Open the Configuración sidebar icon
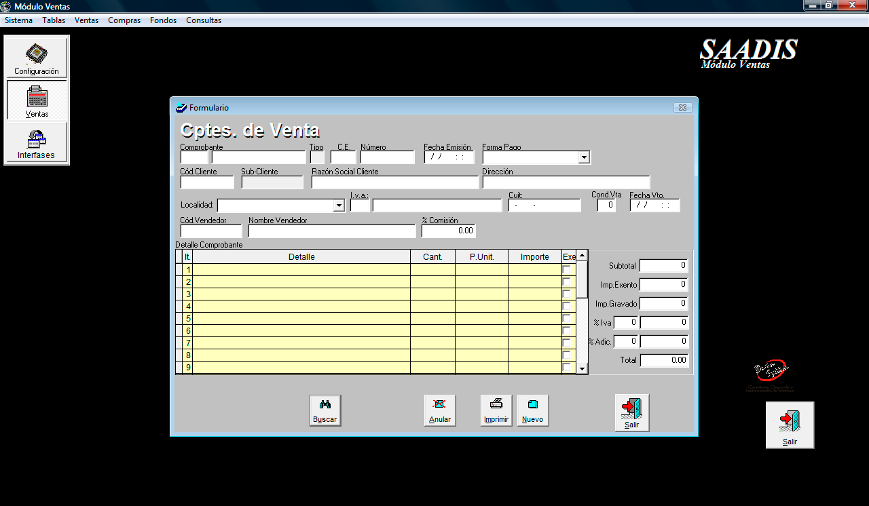 [x=37, y=58]
